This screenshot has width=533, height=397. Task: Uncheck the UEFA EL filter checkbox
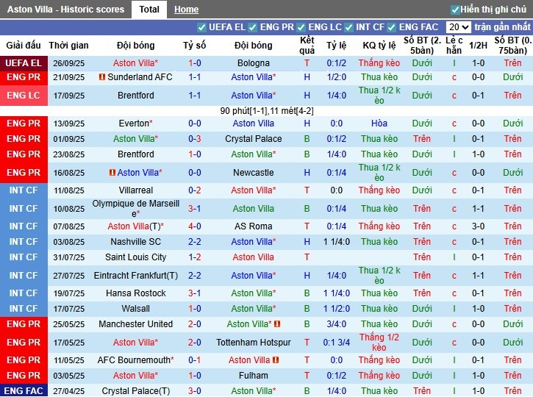tap(202, 27)
